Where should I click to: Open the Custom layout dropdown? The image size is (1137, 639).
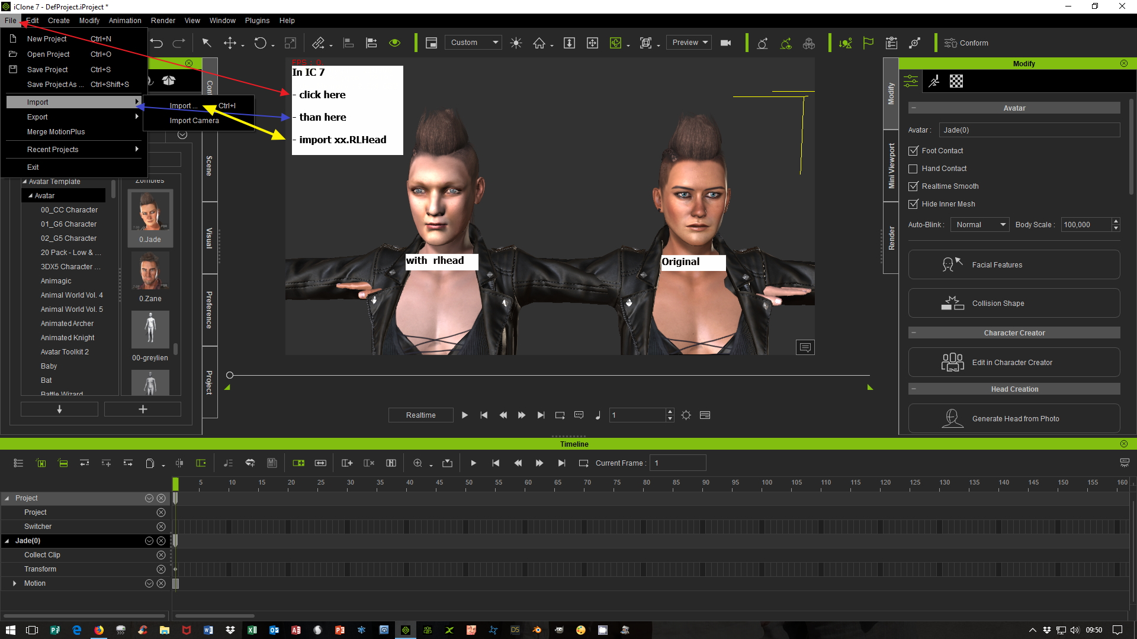coord(473,43)
